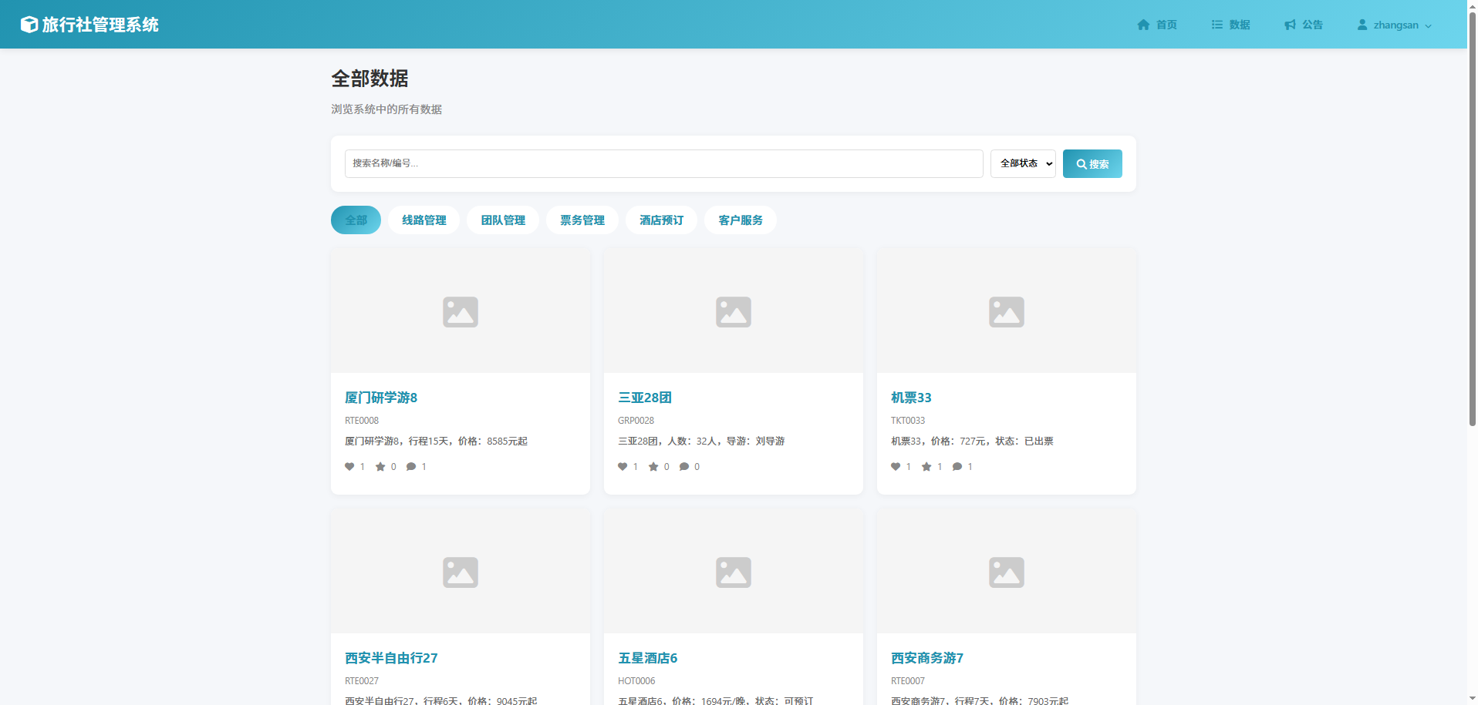Open 数据 in the top navigation
The image size is (1478, 705).
1230,25
